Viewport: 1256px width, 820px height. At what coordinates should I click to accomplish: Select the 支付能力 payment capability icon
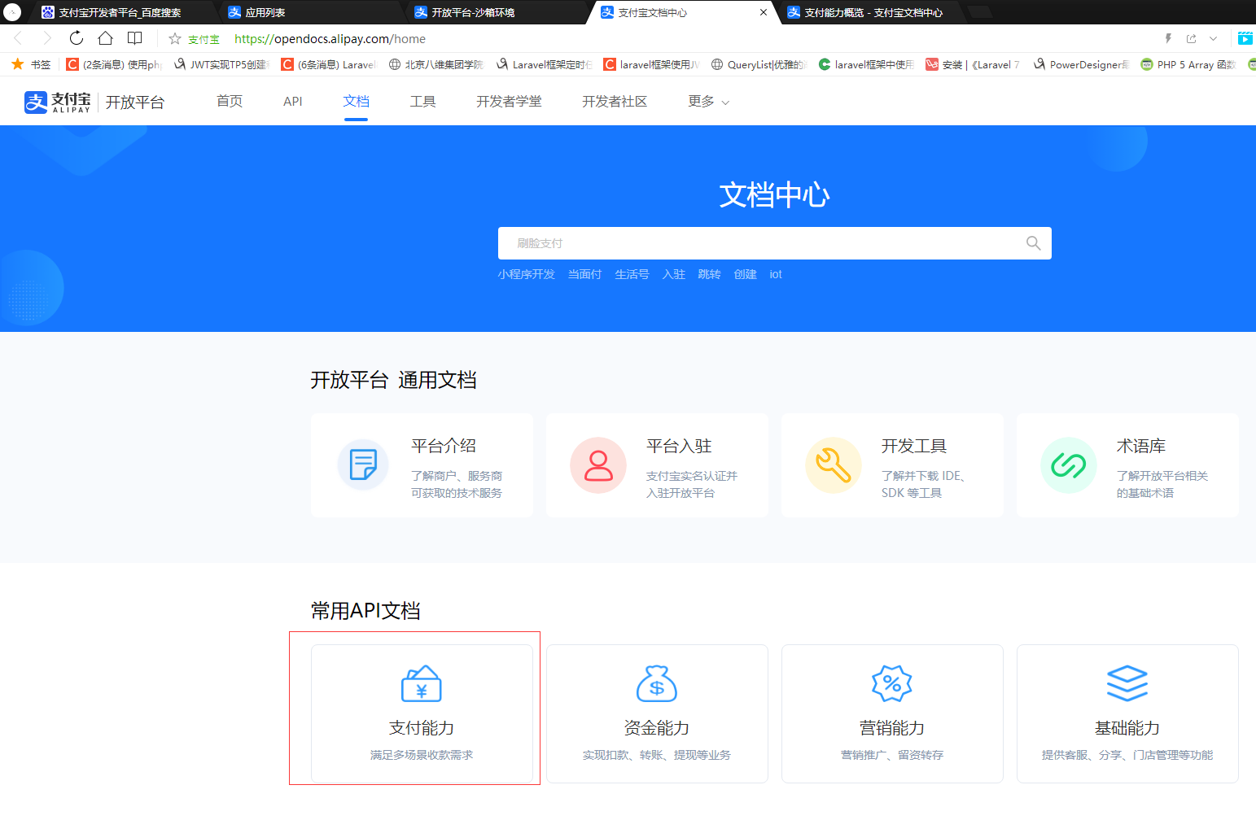[x=422, y=683]
